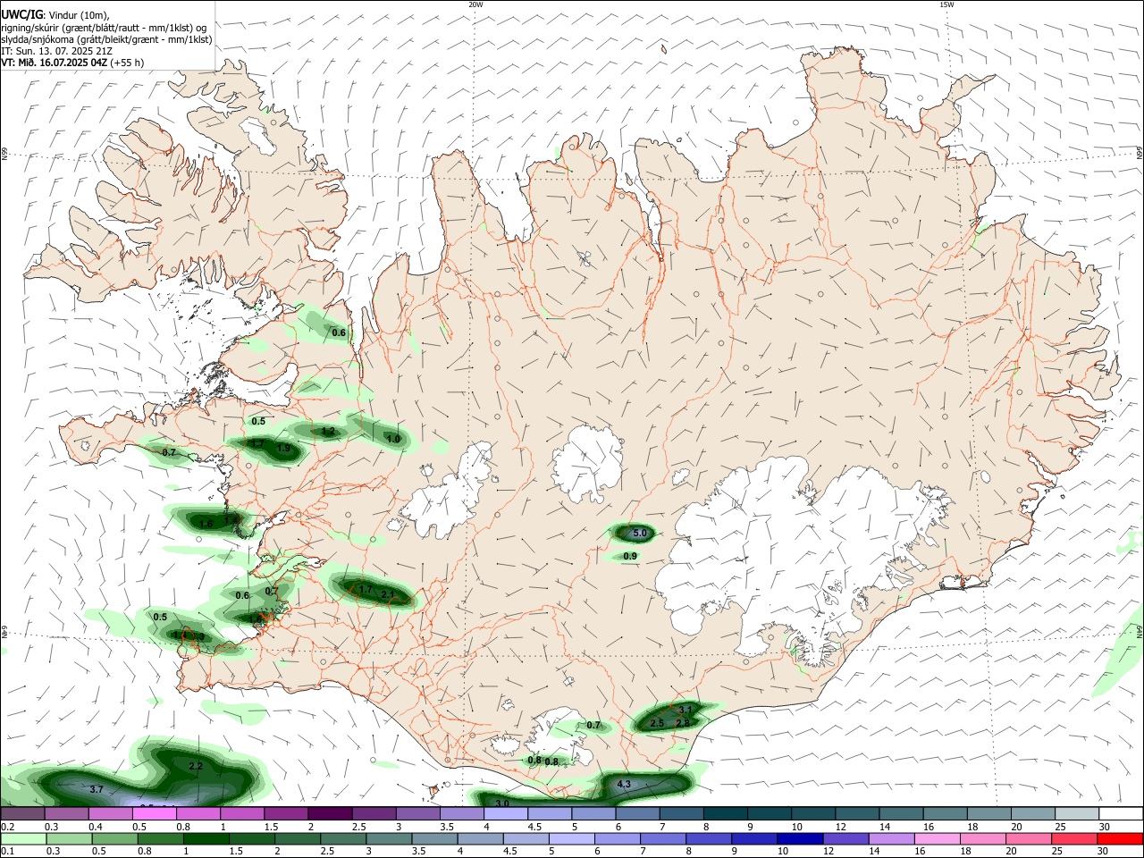The width and height of the screenshot is (1144, 858).
Task: Click the 1.2 rainfall value on the map
Action: (x=328, y=432)
